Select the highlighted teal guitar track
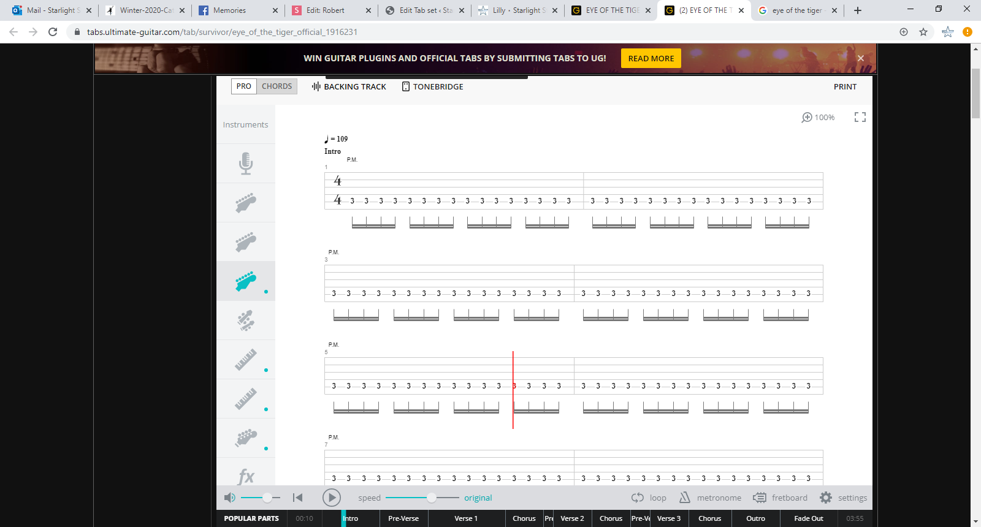Viewport: 981px width, 527px height. coord(246,281)
